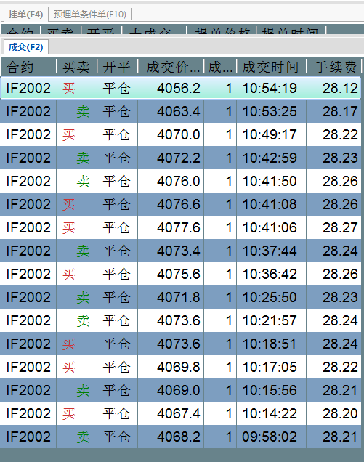Click the 平仓 cell in the 10:41:06 row
Image resolution: width=364 pixels, height=462 pixels.
(x=117, y=228)
